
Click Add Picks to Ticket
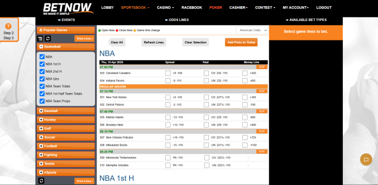point(241,42)
